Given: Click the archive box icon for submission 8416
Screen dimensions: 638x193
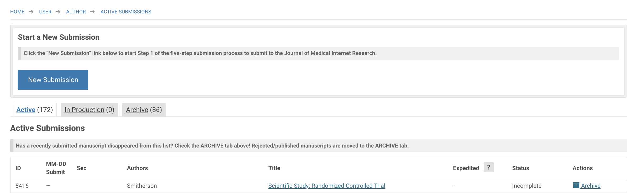Looking at the screenshot, I should coord(576,185).
